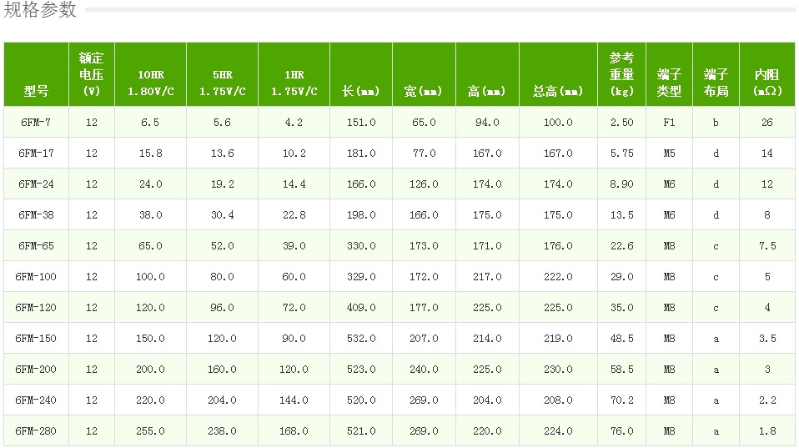Select the 6FM-200 model cell
Image resolution: width=799 pixels, height=448 pixels.
(x=36, y=369)
